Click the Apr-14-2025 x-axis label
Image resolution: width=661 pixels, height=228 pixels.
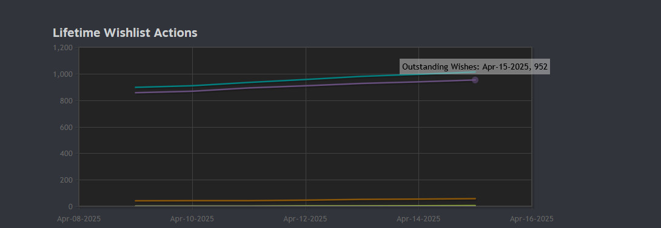tap(418, 219)
